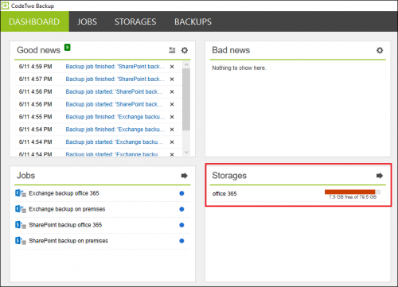This screenshot has height=287, width=398.
Task: Open Bad news settings gear
Action: 380,50
